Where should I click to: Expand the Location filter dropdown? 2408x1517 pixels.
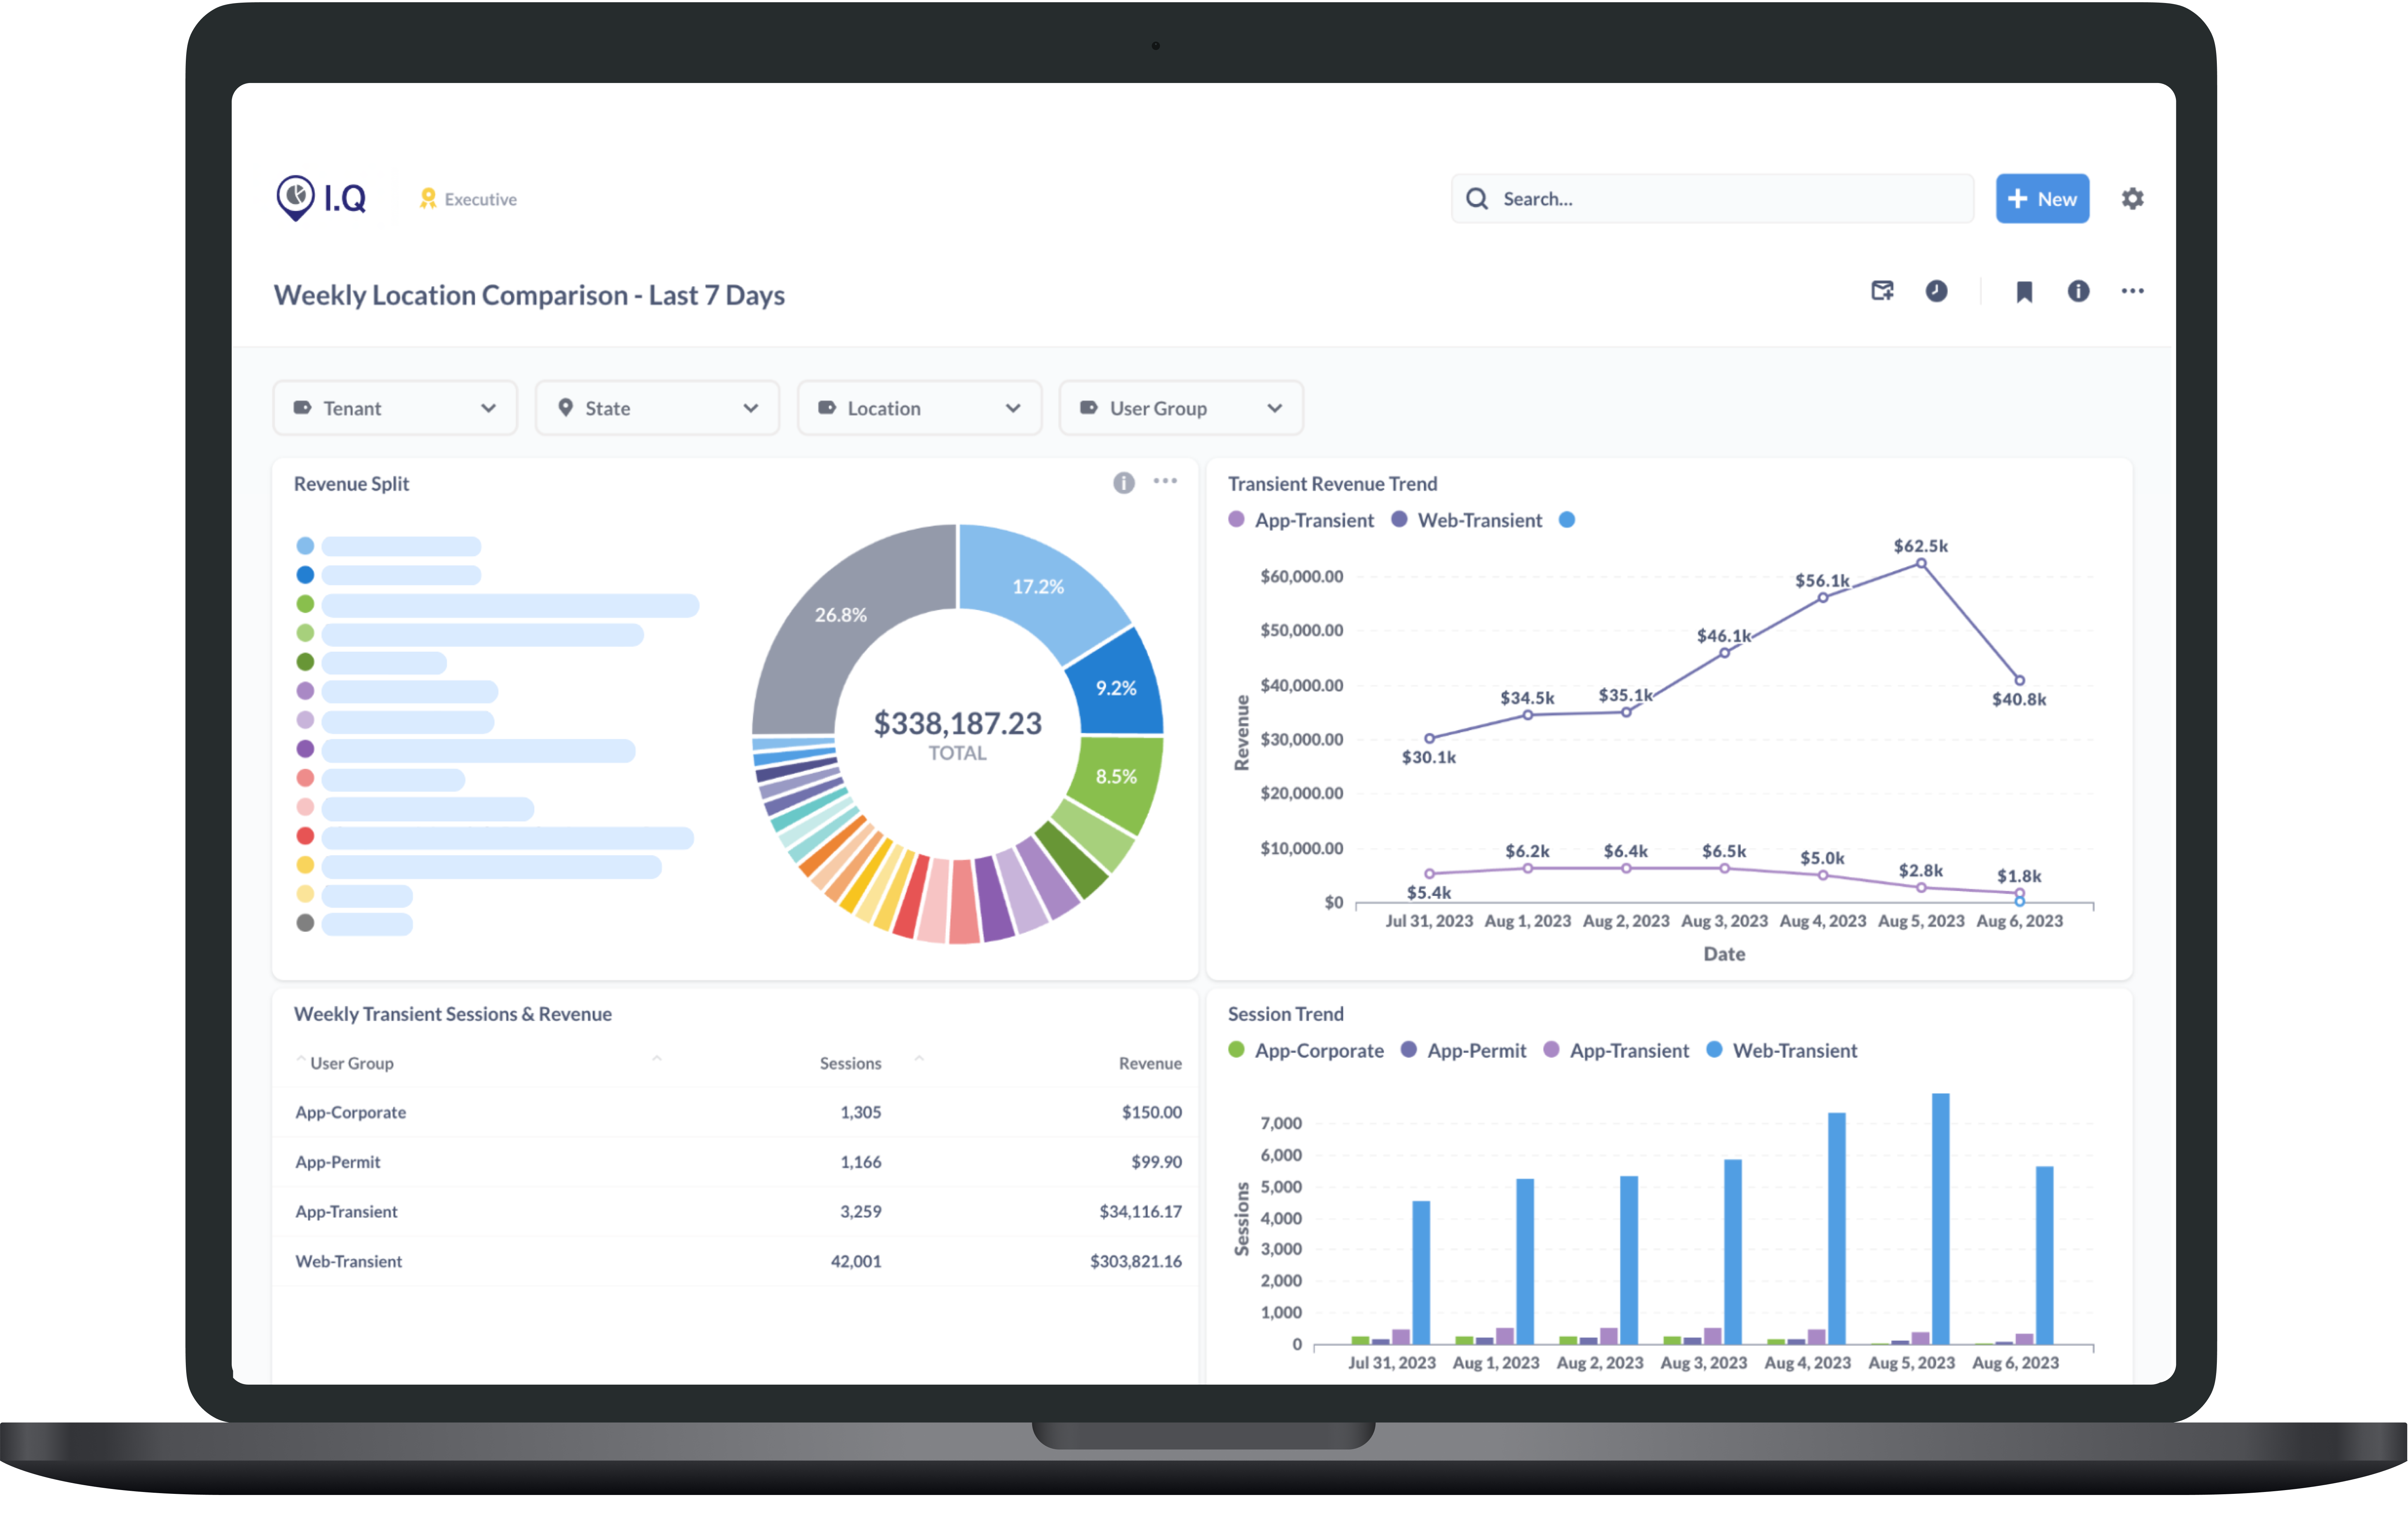(x=919, y=408)
